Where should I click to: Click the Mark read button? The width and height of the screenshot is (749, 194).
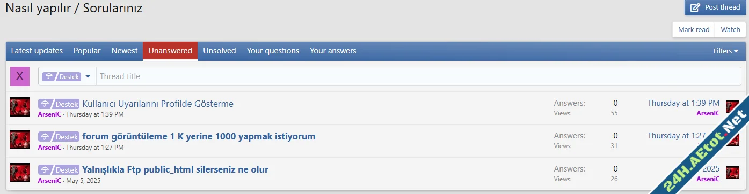[694, 29]
